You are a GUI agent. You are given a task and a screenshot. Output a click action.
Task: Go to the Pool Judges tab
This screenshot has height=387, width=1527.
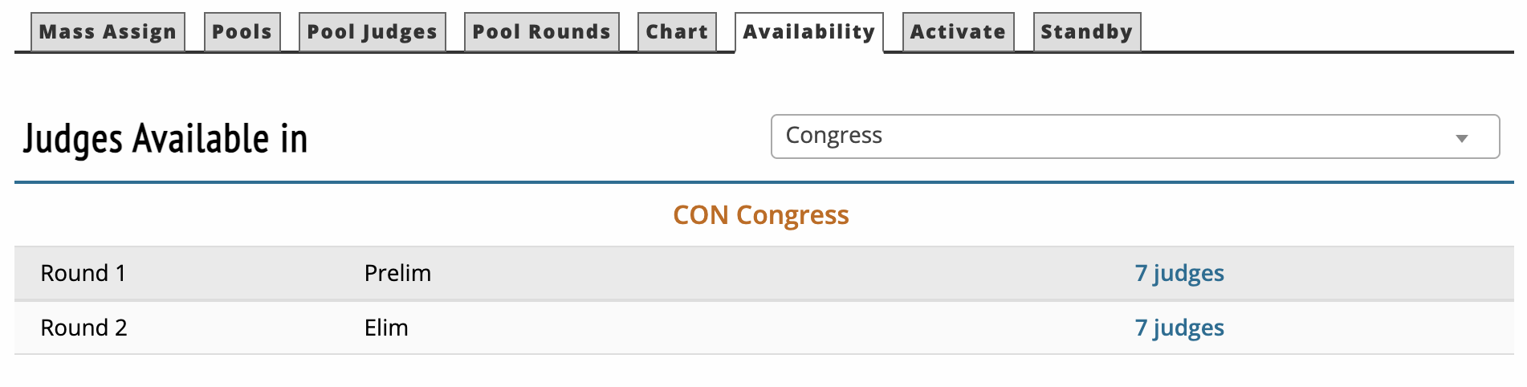(x=372, y=32)
